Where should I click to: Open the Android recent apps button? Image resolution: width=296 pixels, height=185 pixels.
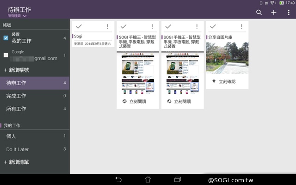[x=178, y=179]
